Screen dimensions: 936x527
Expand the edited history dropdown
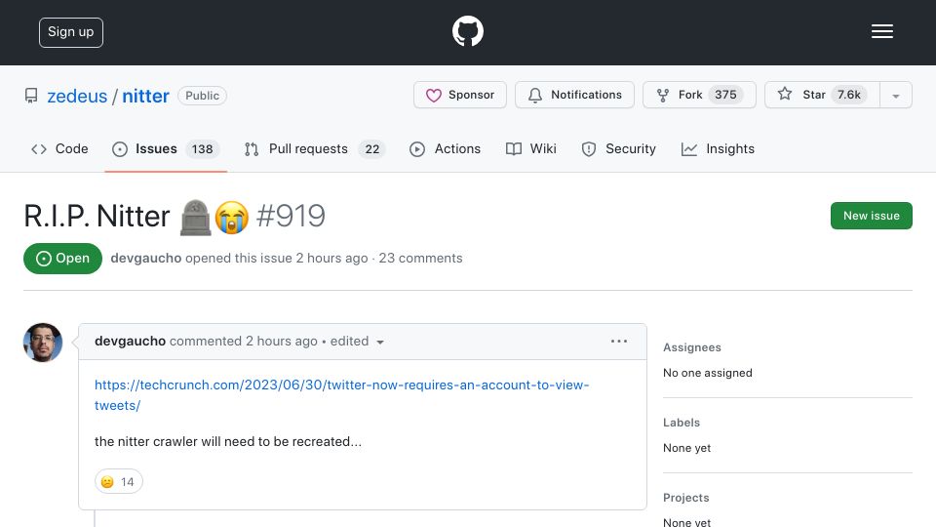[x=357, y=342]
